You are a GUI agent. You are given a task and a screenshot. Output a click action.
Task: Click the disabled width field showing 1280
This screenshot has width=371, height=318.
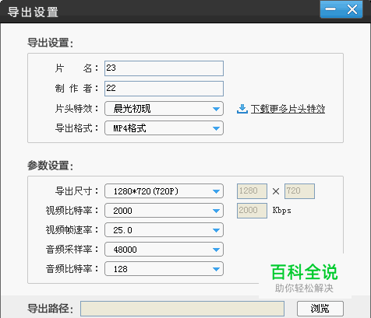252,191
